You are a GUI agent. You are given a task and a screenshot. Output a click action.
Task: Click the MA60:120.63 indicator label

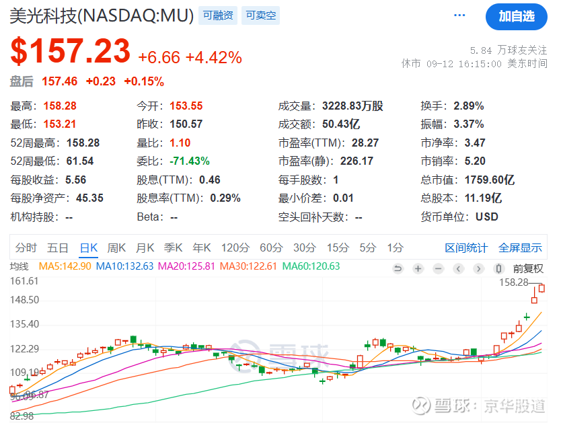[311, 266]
